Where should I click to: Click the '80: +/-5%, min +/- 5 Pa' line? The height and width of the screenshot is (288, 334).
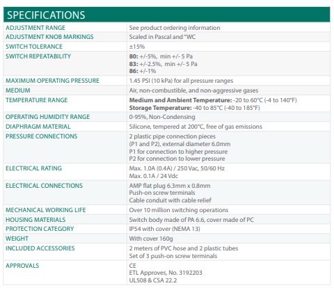click(161, 56)
